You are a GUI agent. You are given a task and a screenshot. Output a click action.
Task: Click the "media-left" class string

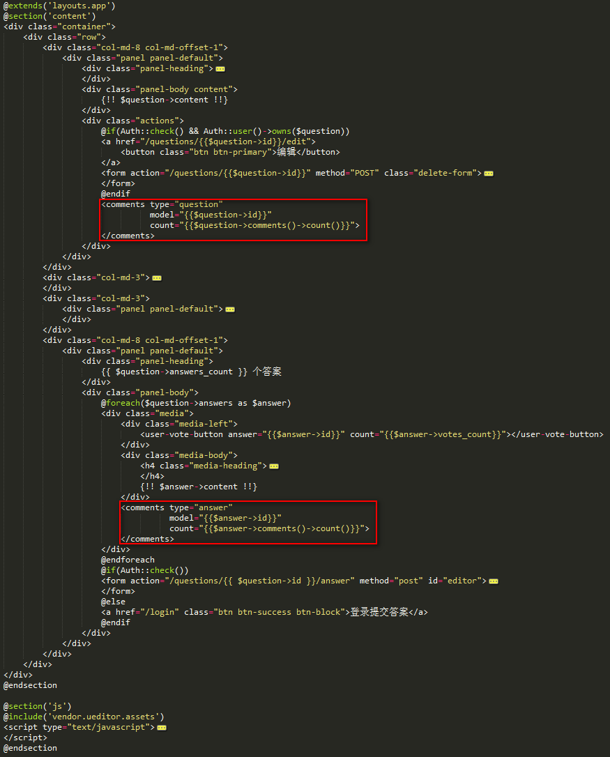click(206, 424)
